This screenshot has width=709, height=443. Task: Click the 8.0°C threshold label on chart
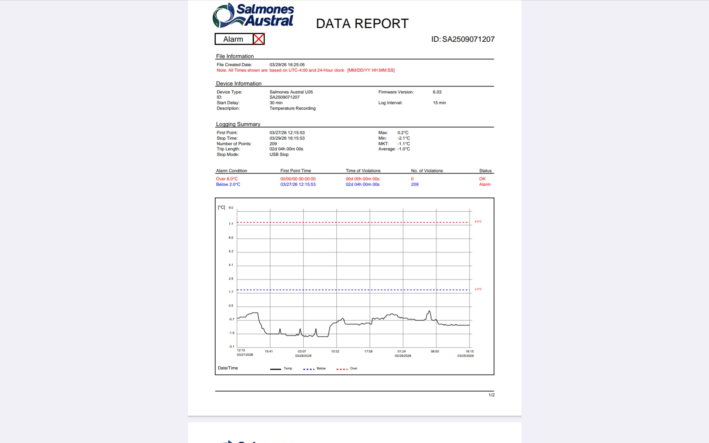[478, 221]
